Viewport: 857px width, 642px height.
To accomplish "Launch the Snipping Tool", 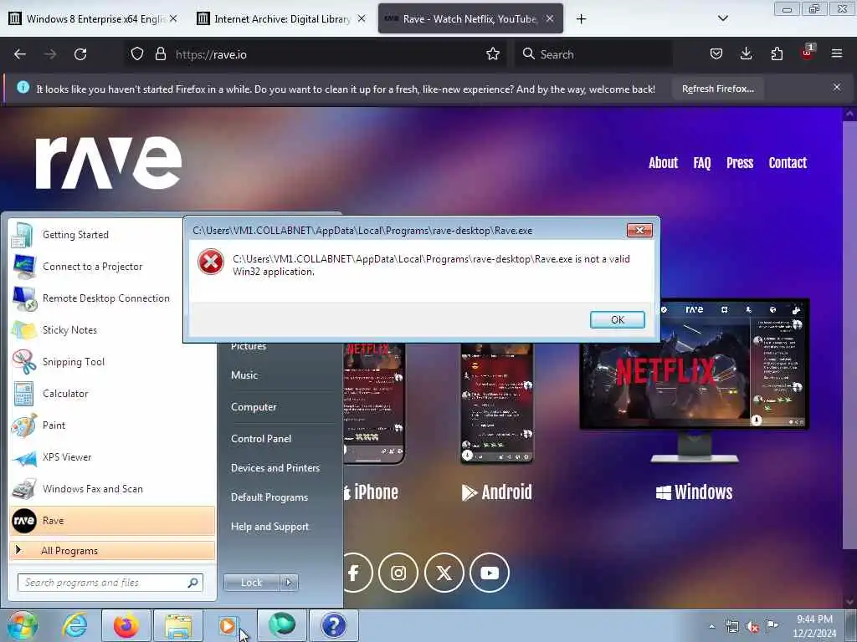I will (x=112, y=362).
